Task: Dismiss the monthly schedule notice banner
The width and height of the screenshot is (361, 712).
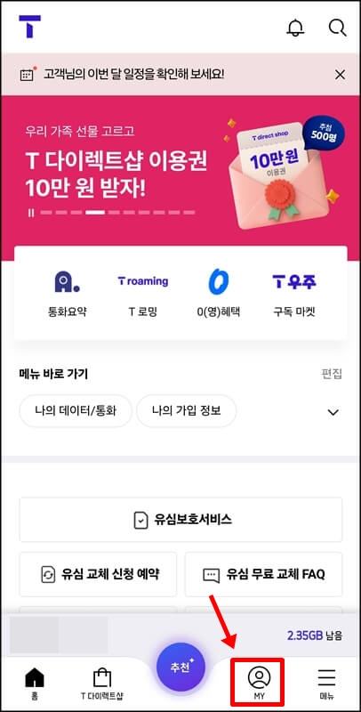Action: click(340, 75)
